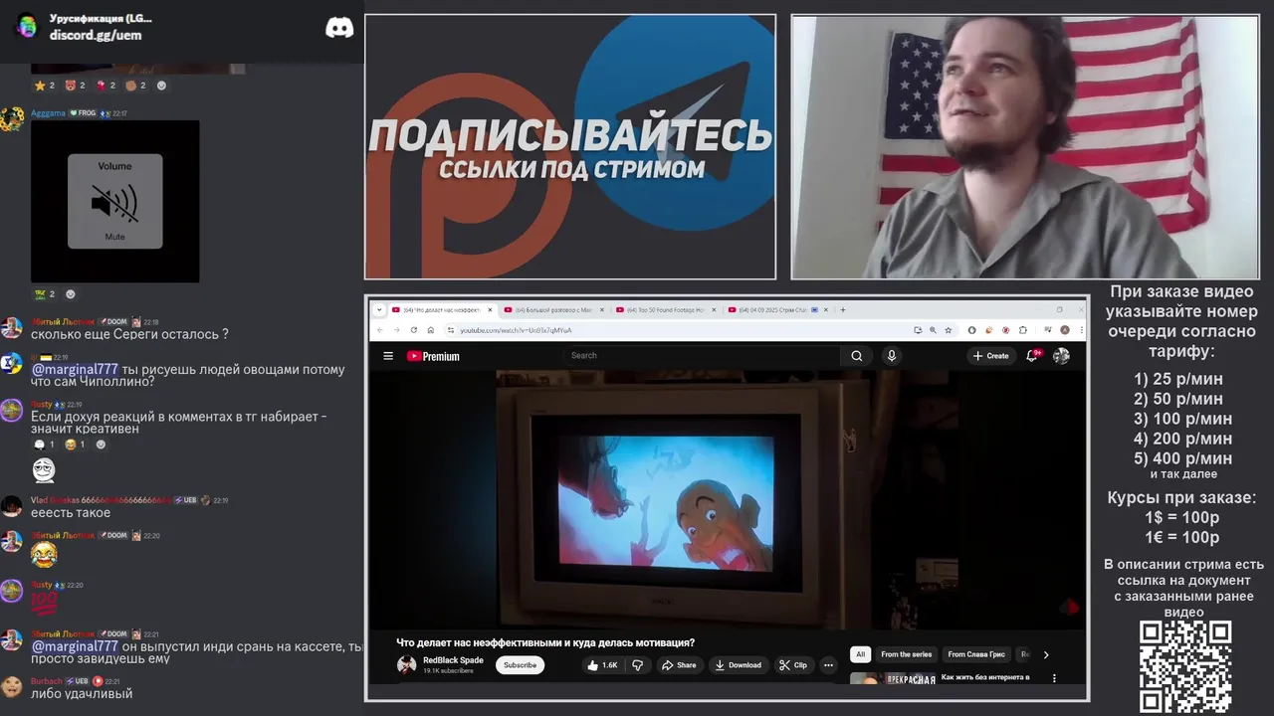
Task: Click the Download button under the video
Action: 739,664
